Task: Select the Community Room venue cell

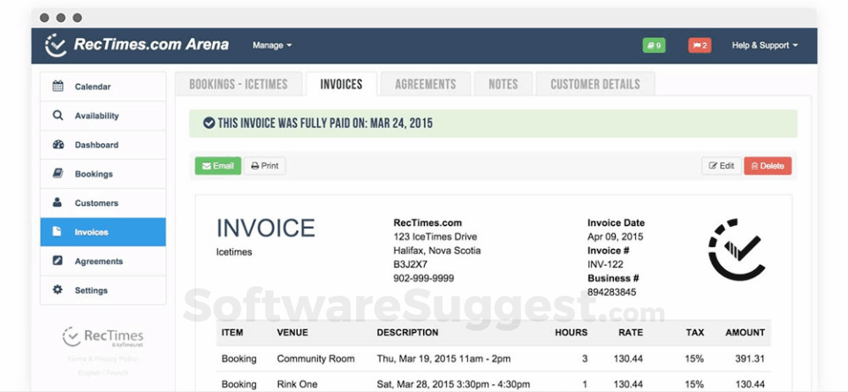Action: 316,358
